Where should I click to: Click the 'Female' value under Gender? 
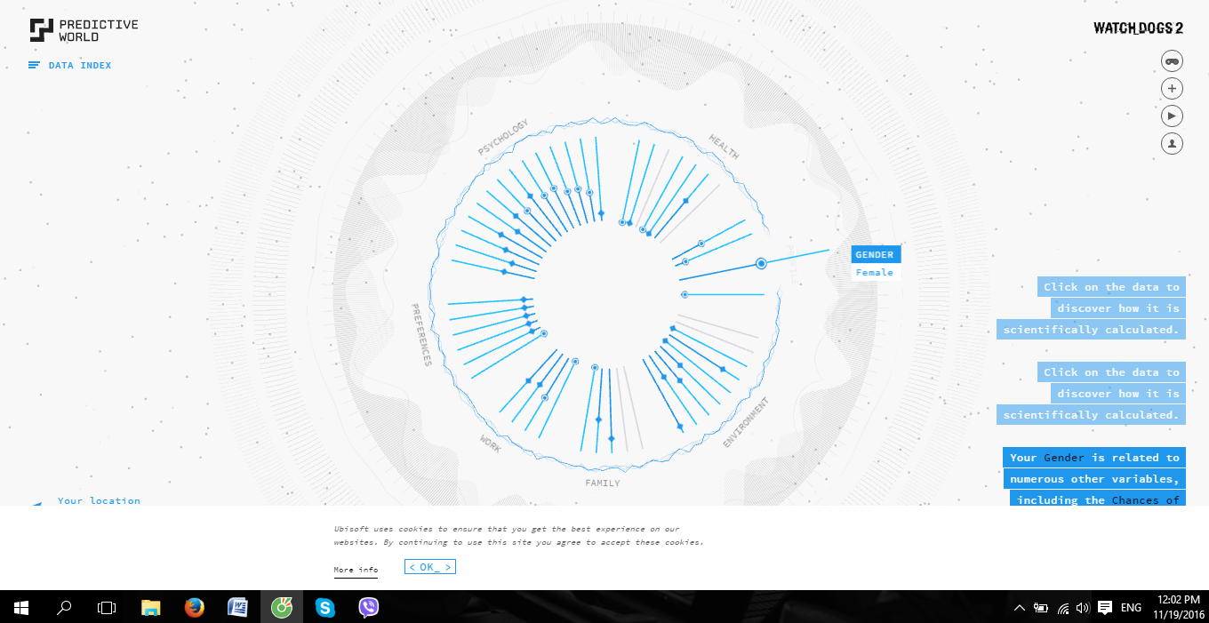[876, 273]
